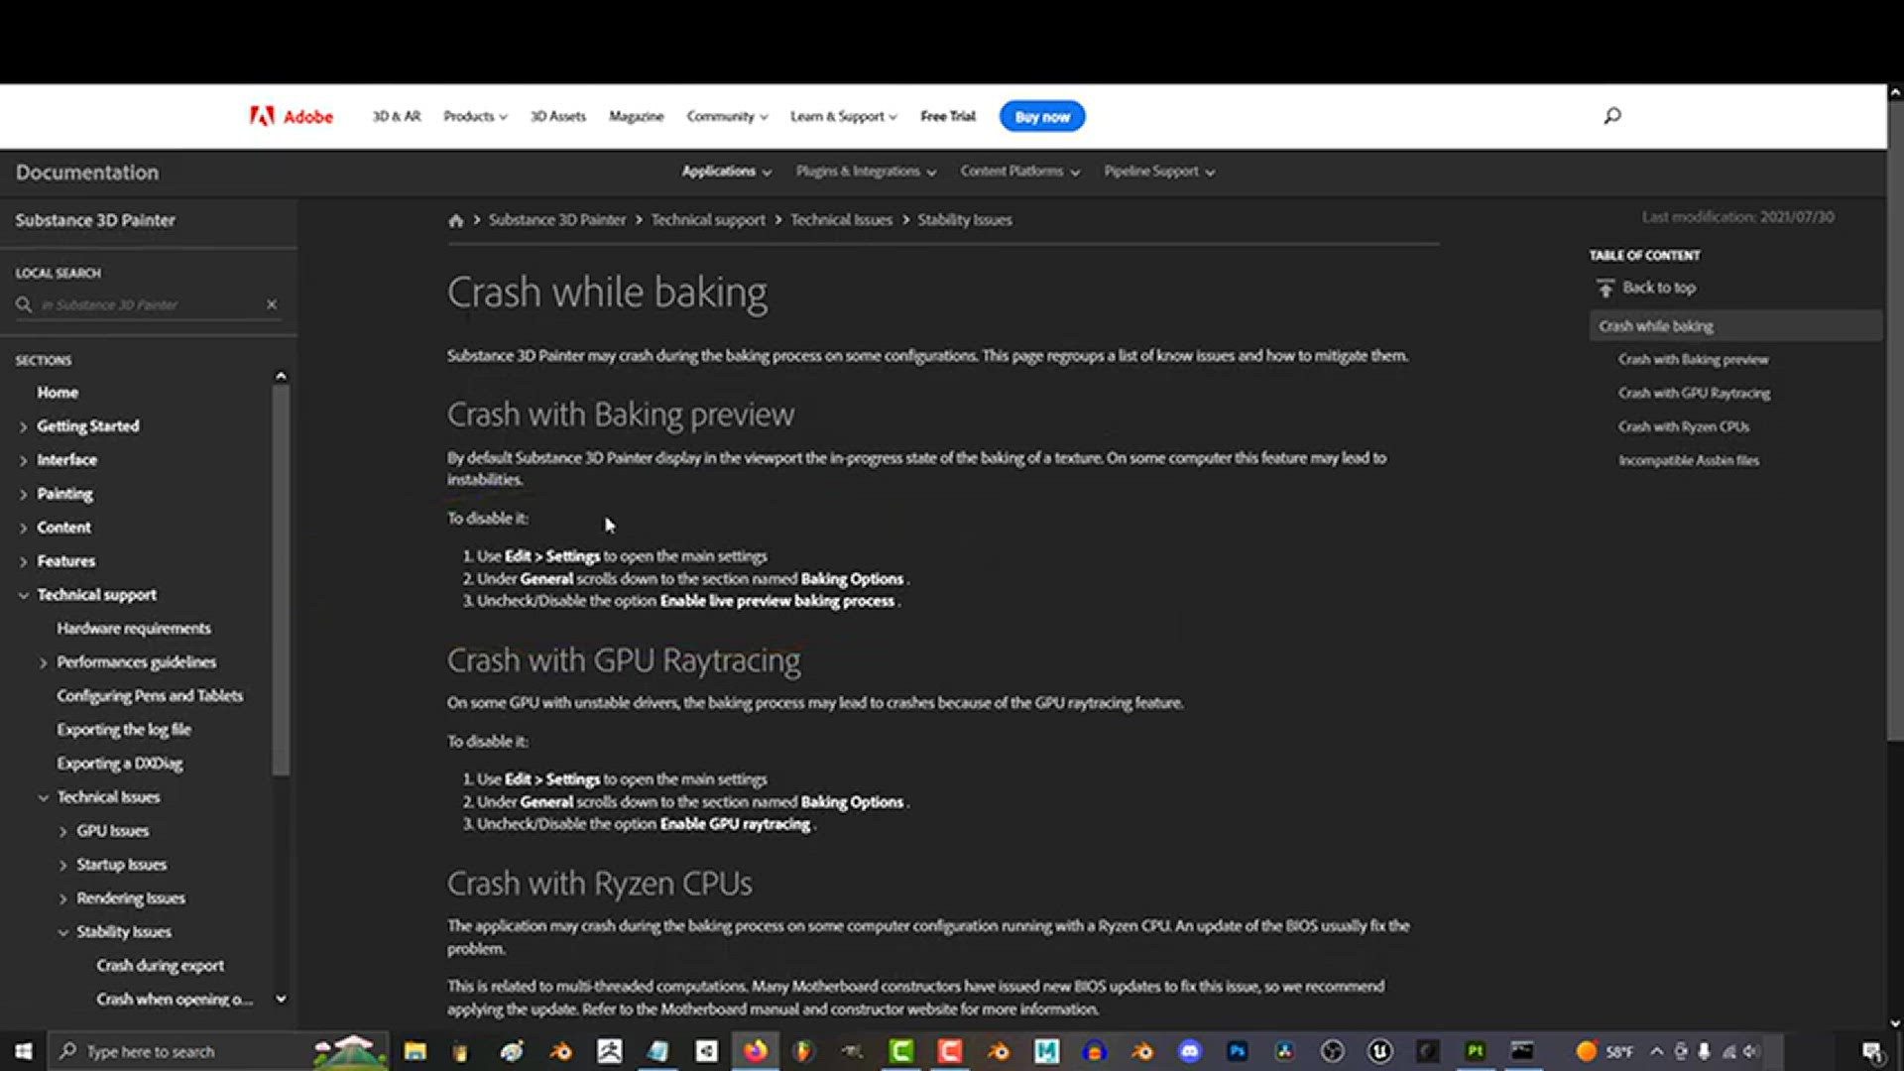Open Firefox from the taskbar
1904x1071 pixels.
point(756,1051)
